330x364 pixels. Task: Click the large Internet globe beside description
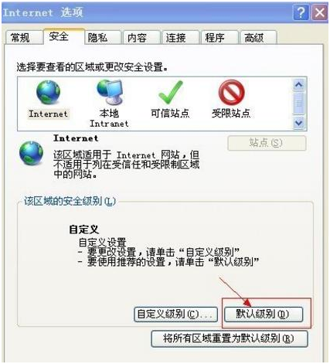tap(32, 153)
